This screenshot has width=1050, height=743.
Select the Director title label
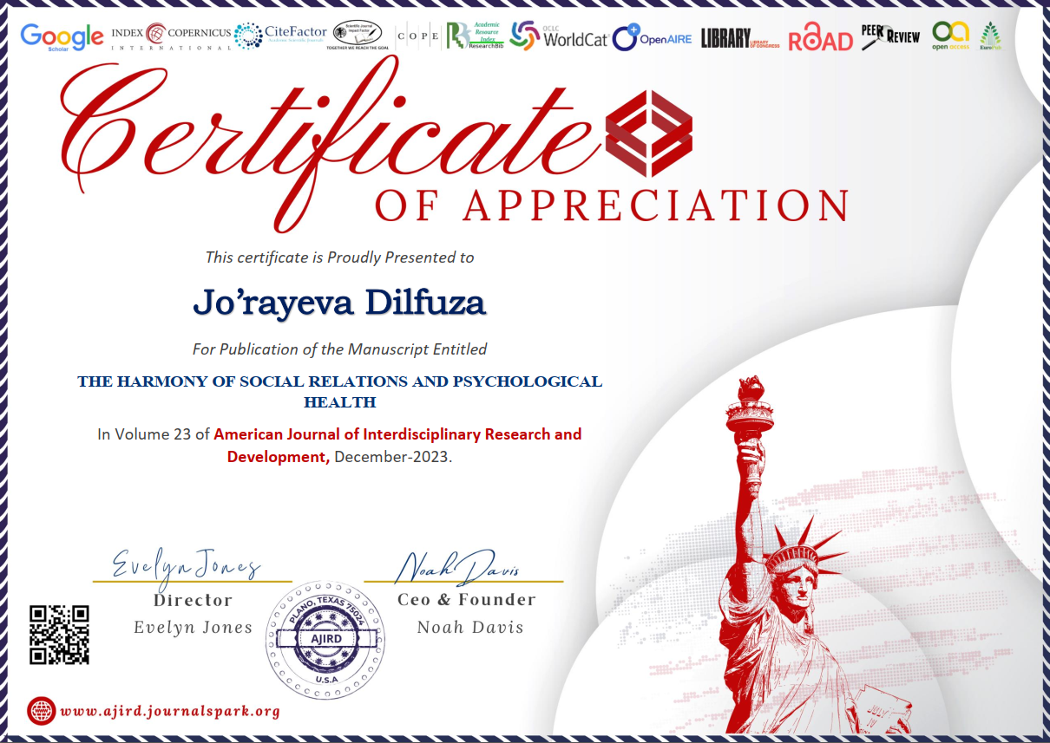(194, 600)
